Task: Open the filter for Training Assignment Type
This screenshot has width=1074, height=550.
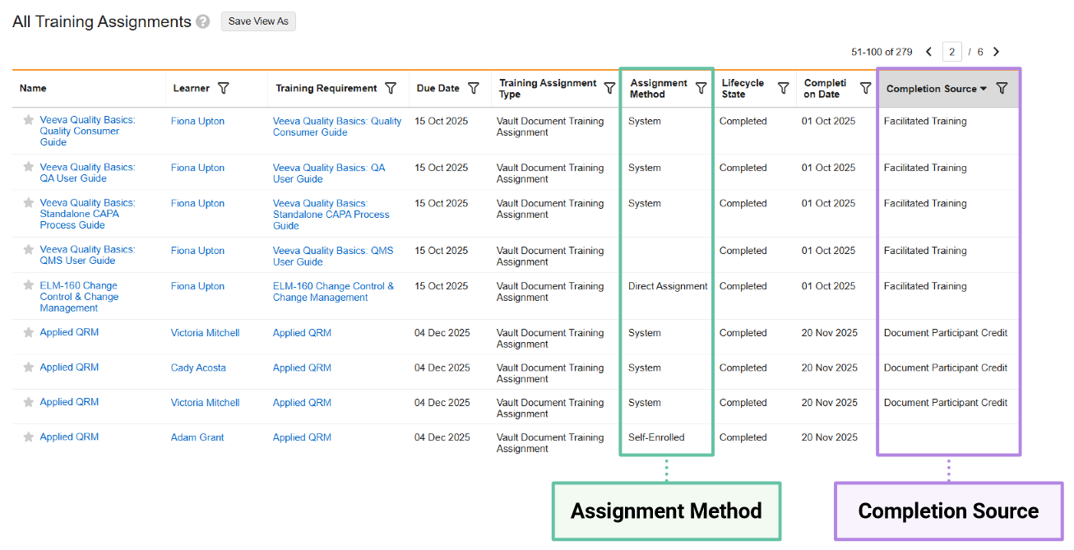Action: [609, 88]
